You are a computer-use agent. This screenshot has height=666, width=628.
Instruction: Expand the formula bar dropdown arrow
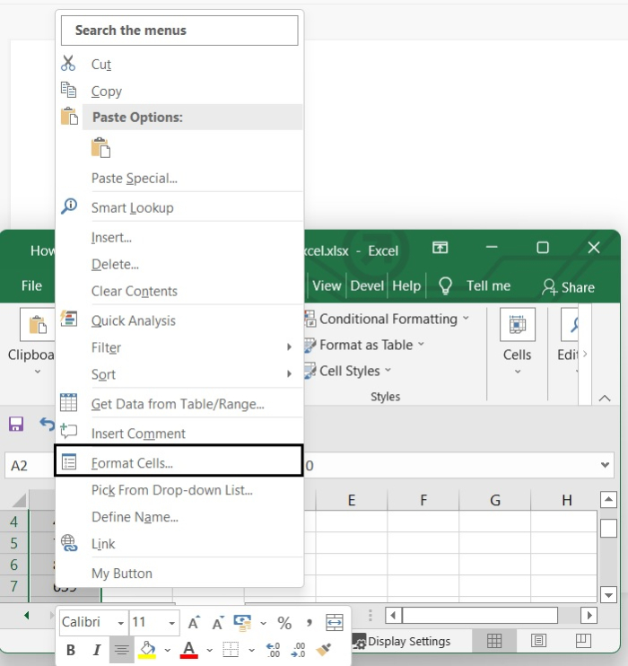click(x=606, y=465)
